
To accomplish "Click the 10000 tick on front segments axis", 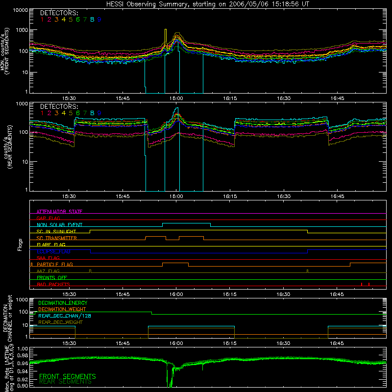I will [x=20, y=10].
